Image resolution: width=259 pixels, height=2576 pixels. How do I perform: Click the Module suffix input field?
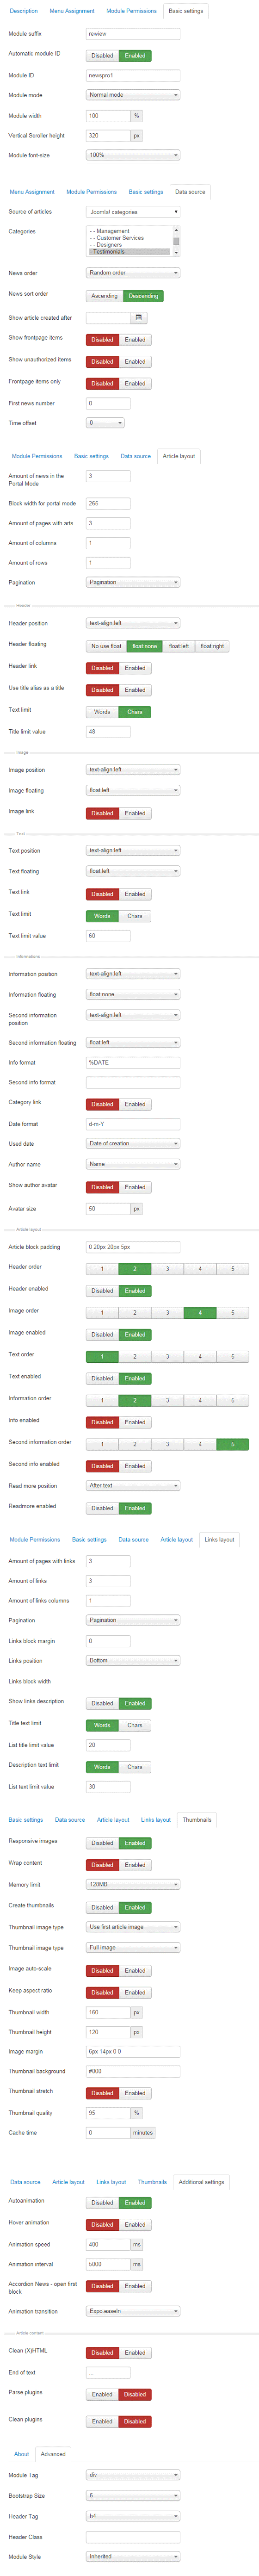coord(133,34)
